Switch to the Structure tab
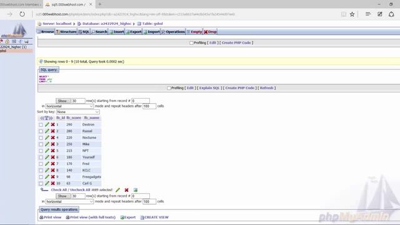This screenshot has width=400, height=225. [66, 32]
